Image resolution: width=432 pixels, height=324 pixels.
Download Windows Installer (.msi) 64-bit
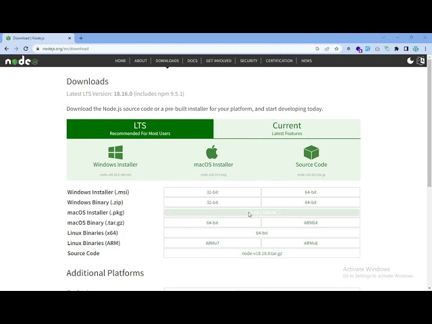point(310,192)
